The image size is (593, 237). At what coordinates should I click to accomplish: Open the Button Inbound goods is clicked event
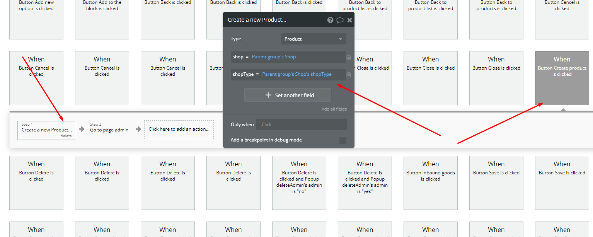[430, 182]
